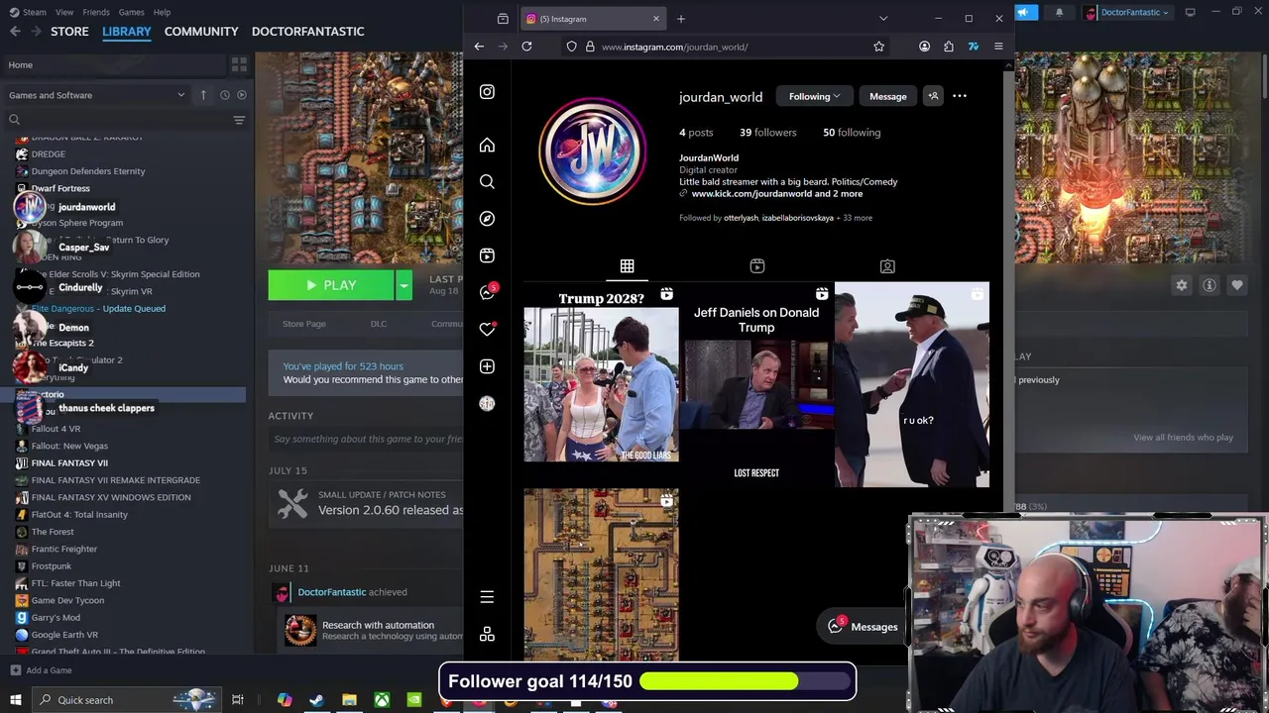Open the 39 followers list

tap(767, 133)
